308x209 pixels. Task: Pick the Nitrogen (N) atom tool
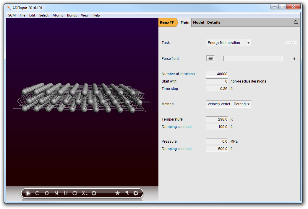click(56, 193)
